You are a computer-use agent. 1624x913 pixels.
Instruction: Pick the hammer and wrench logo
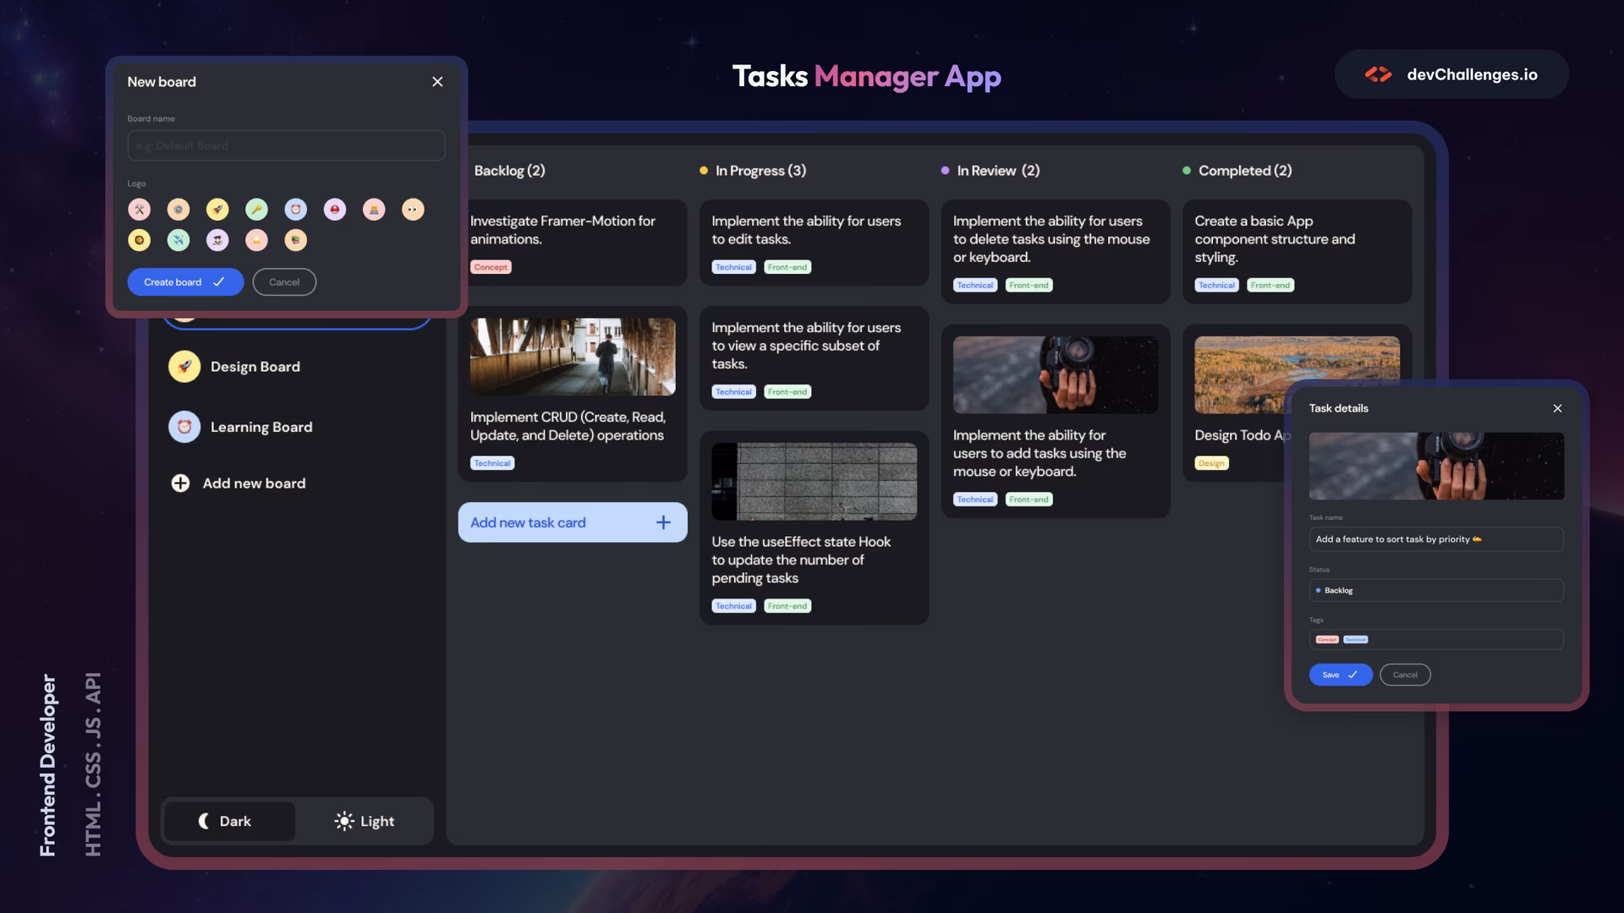pos(140,210)
